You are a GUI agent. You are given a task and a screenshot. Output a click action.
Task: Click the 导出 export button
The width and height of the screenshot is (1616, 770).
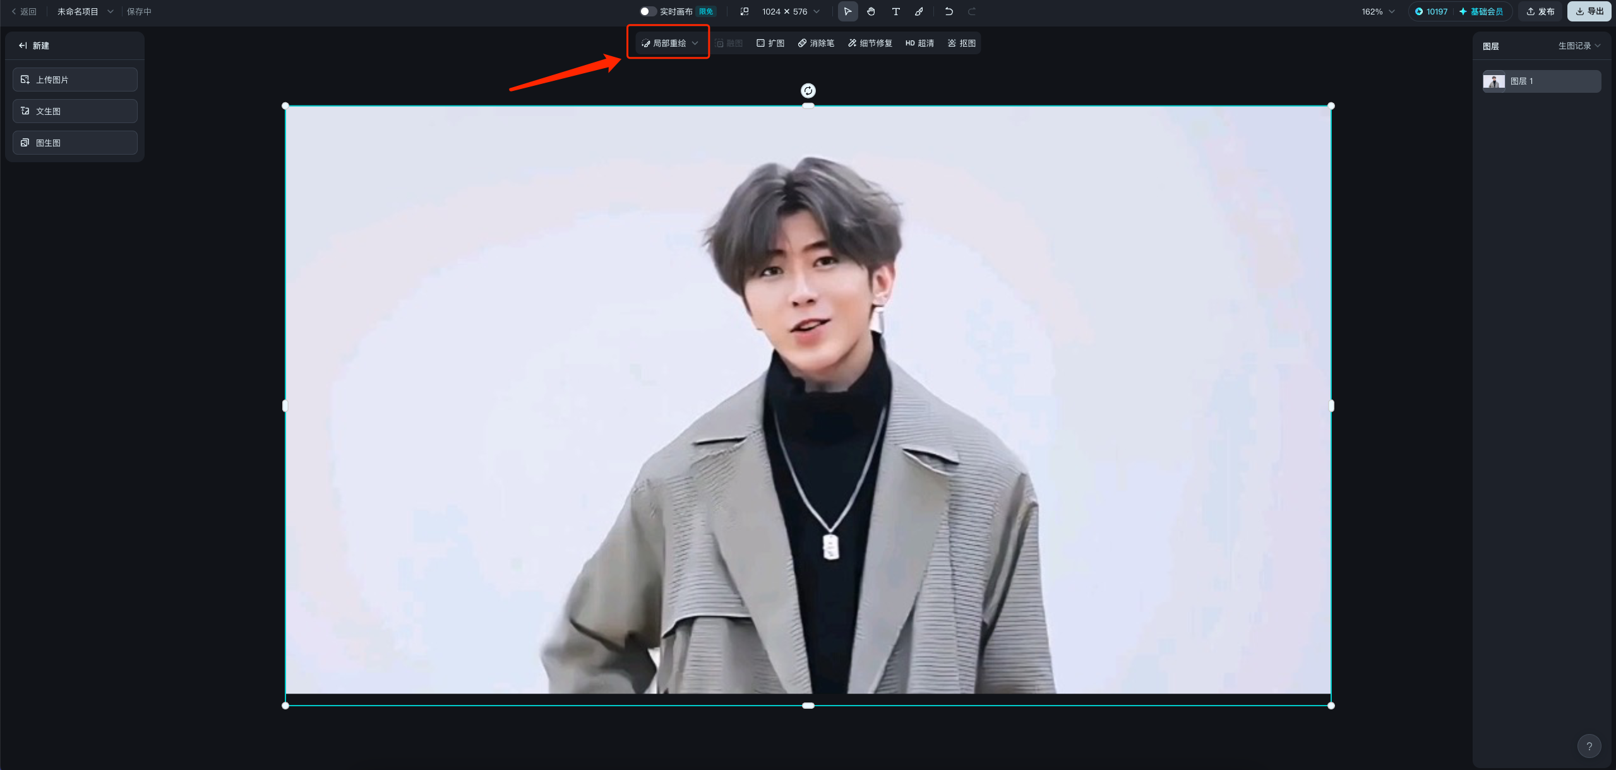coord(1589,11)
